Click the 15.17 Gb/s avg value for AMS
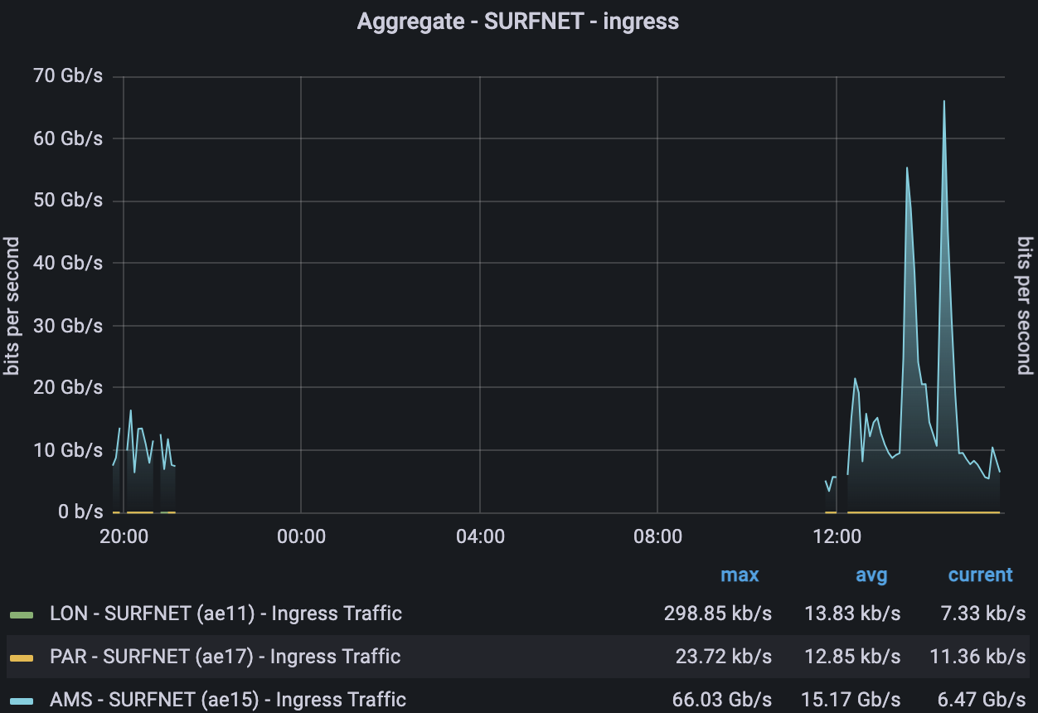 tap(851, 701)
